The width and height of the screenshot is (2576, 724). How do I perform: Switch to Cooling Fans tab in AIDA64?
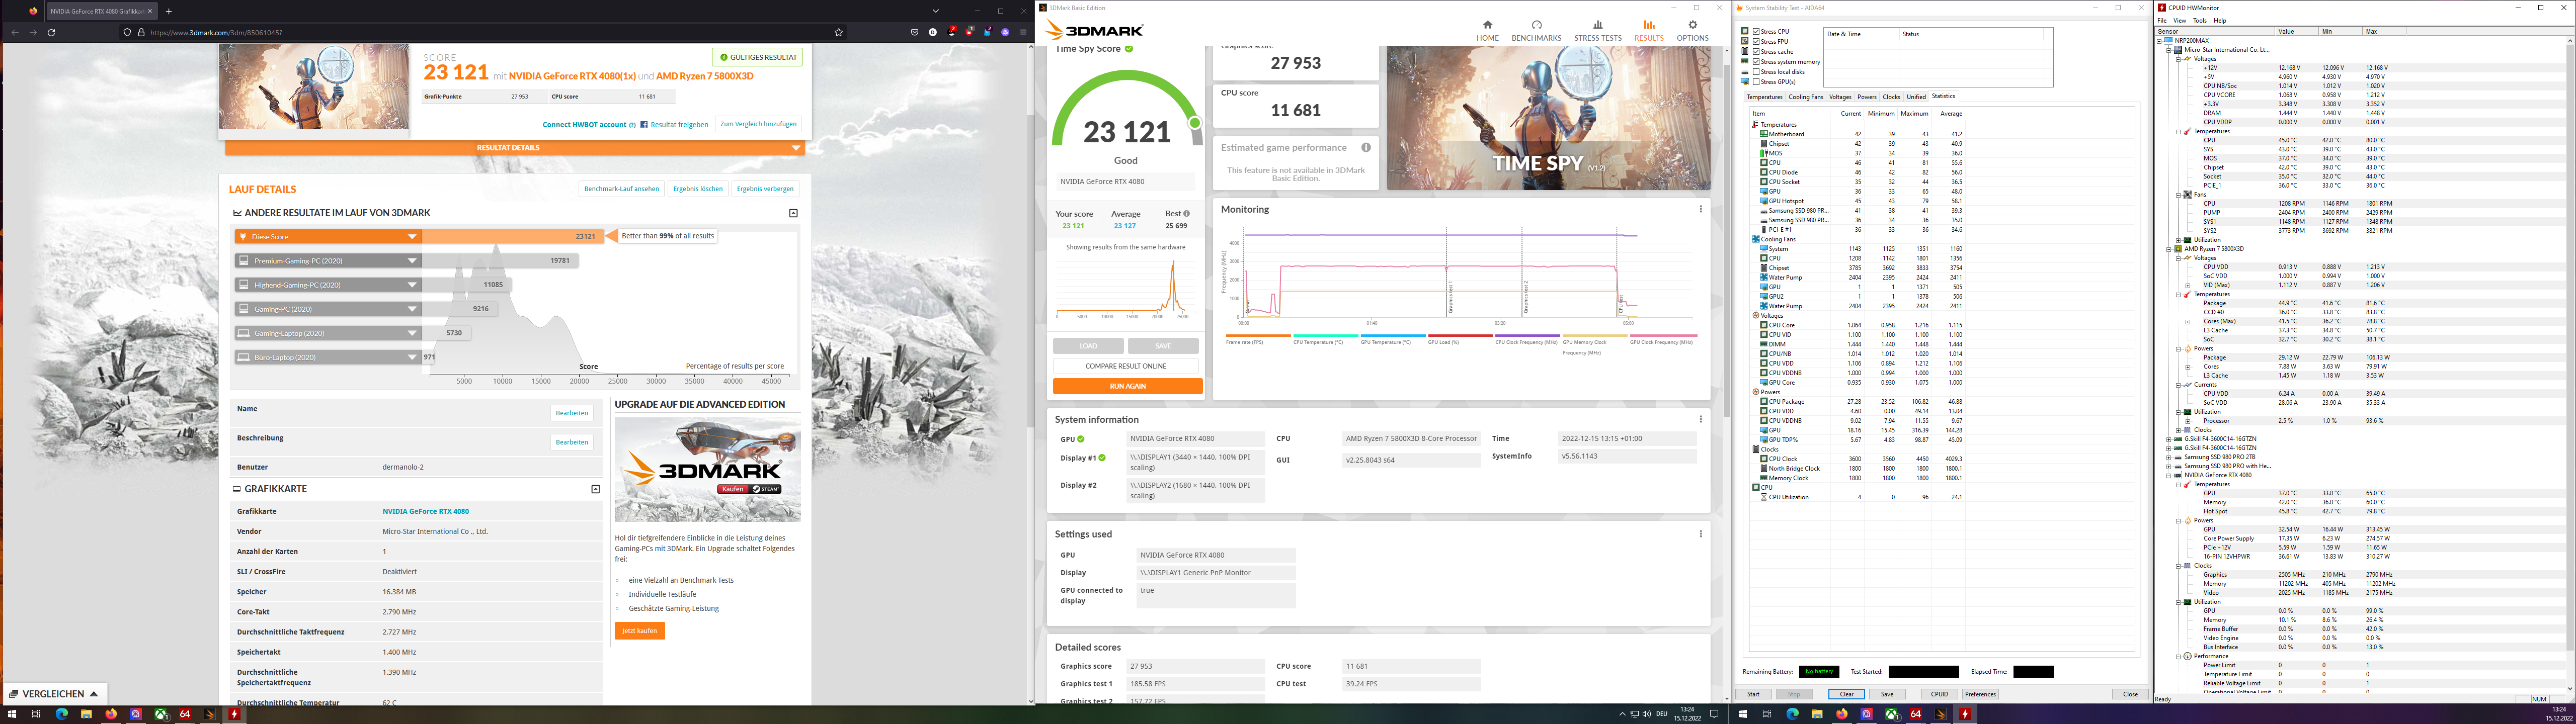1806,97
